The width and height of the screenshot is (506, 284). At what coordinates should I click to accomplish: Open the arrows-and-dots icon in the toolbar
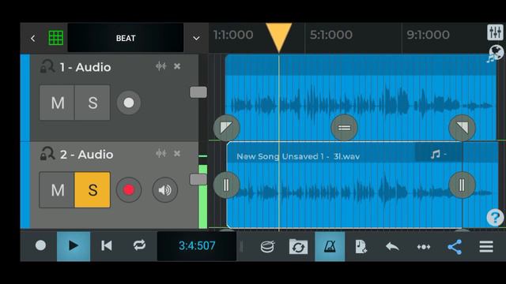click(424, 247)
